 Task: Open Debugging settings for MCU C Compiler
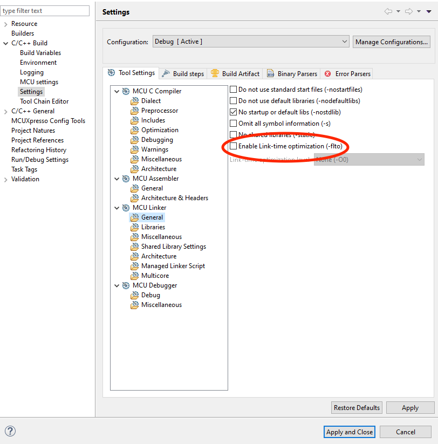pos(156,139)
